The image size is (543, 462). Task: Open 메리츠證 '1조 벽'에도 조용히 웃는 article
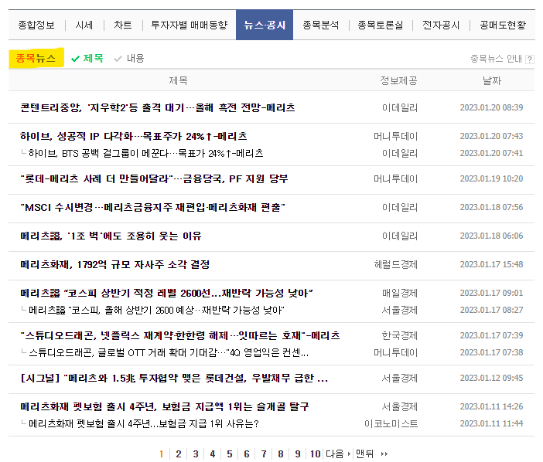click(111, 236)
